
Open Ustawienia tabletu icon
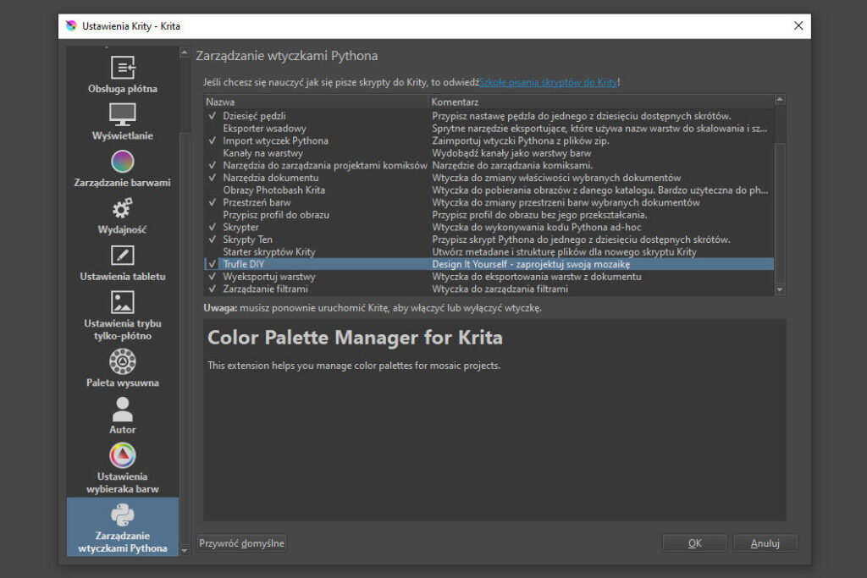coord(123,256)
